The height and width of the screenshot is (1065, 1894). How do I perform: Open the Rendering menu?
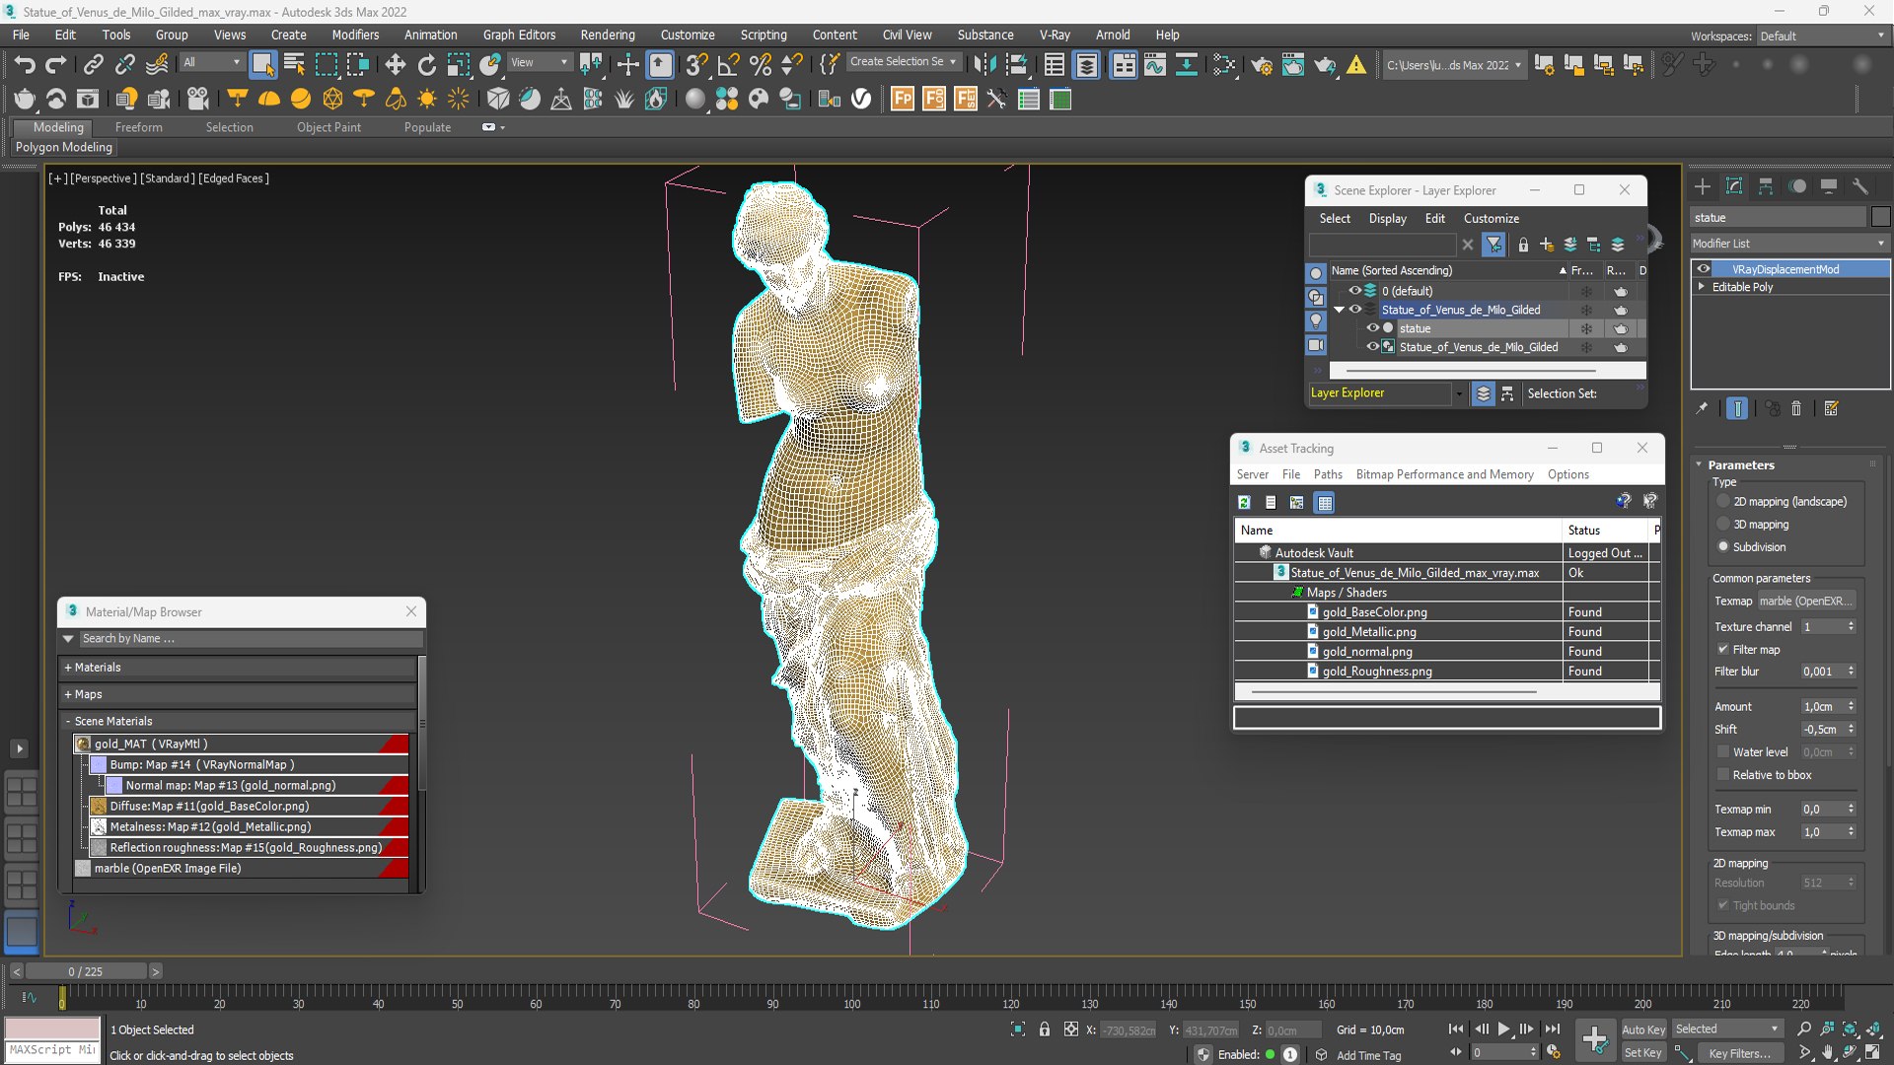pos(608,35)
